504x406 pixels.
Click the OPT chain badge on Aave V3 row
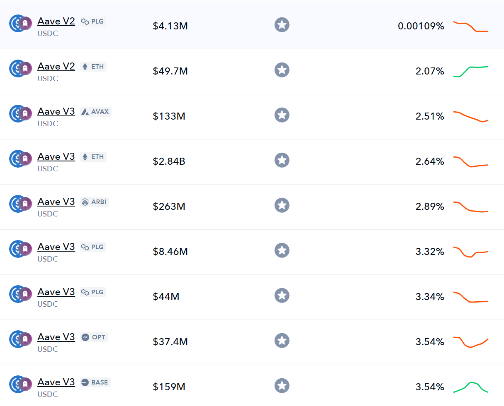[94, 337]
